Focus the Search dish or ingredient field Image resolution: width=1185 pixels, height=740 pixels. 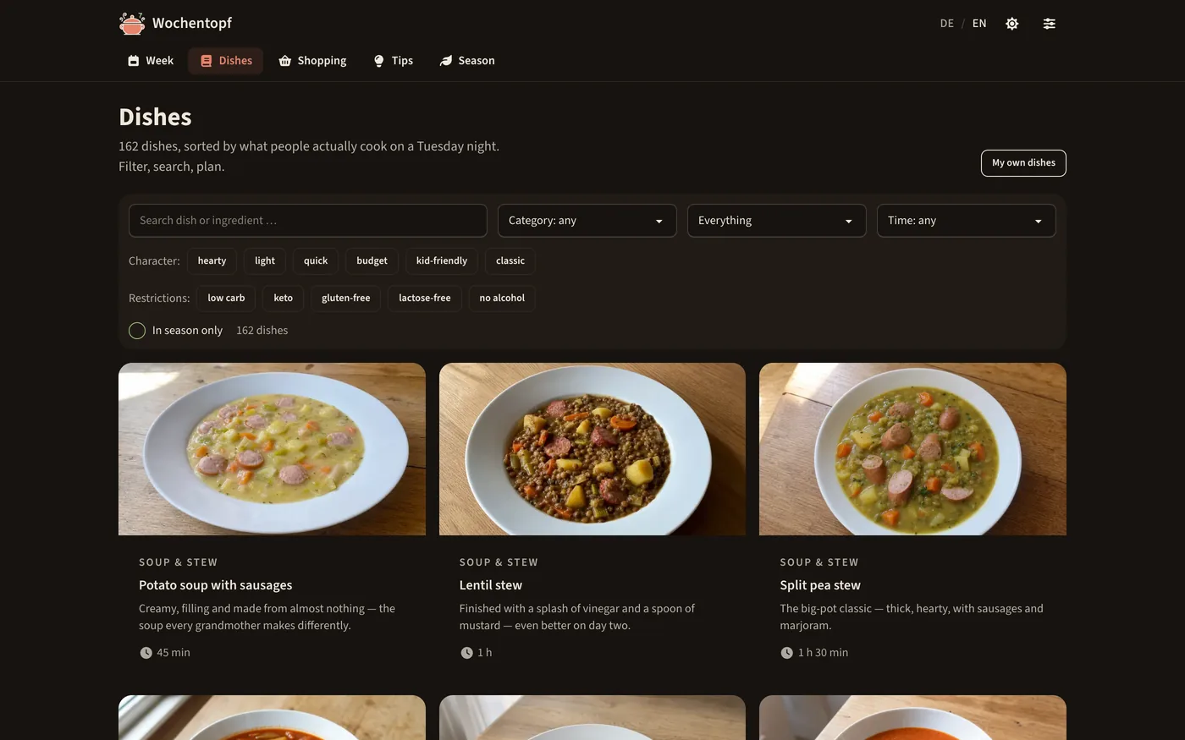[308, 221]
